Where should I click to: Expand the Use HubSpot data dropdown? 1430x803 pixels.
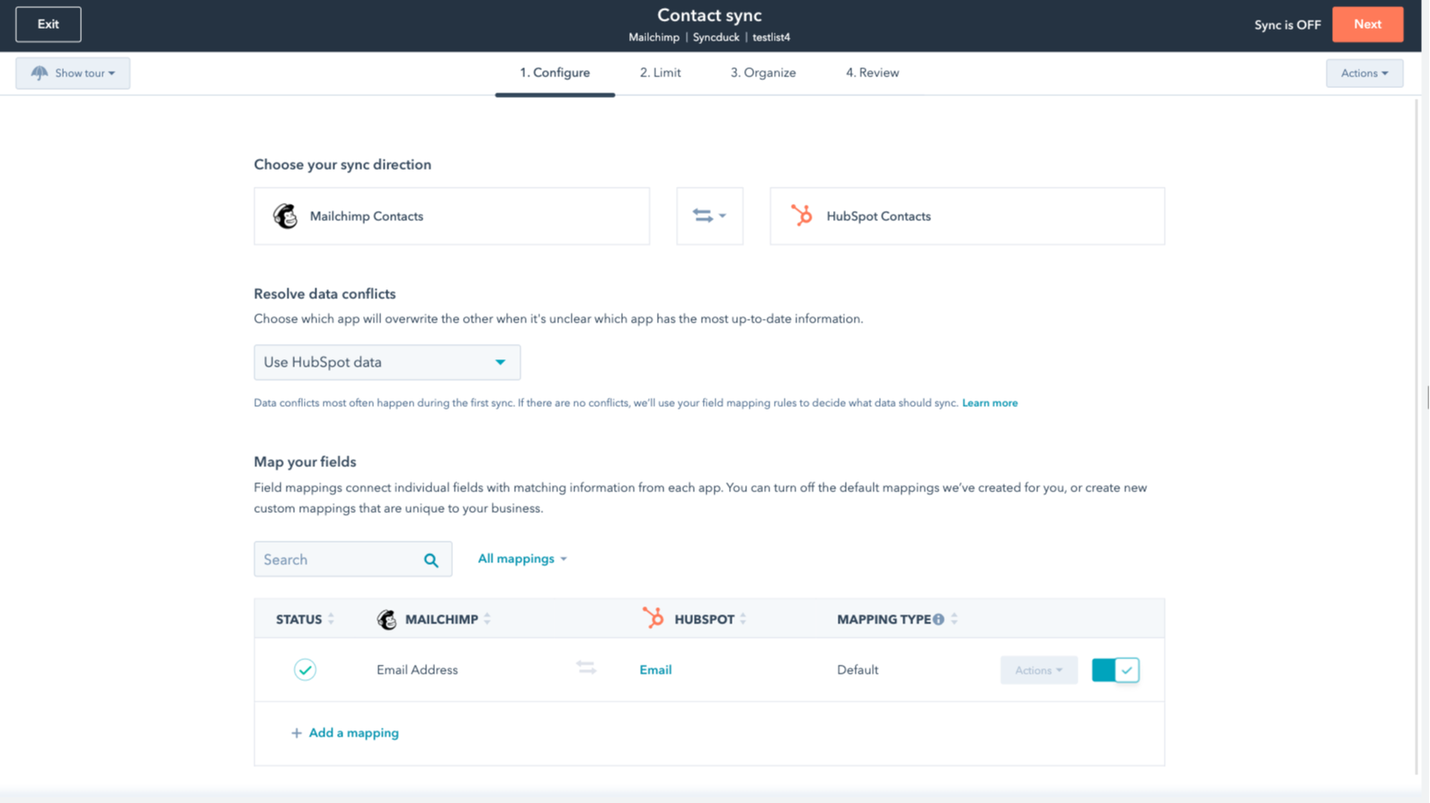coord(387,363)
